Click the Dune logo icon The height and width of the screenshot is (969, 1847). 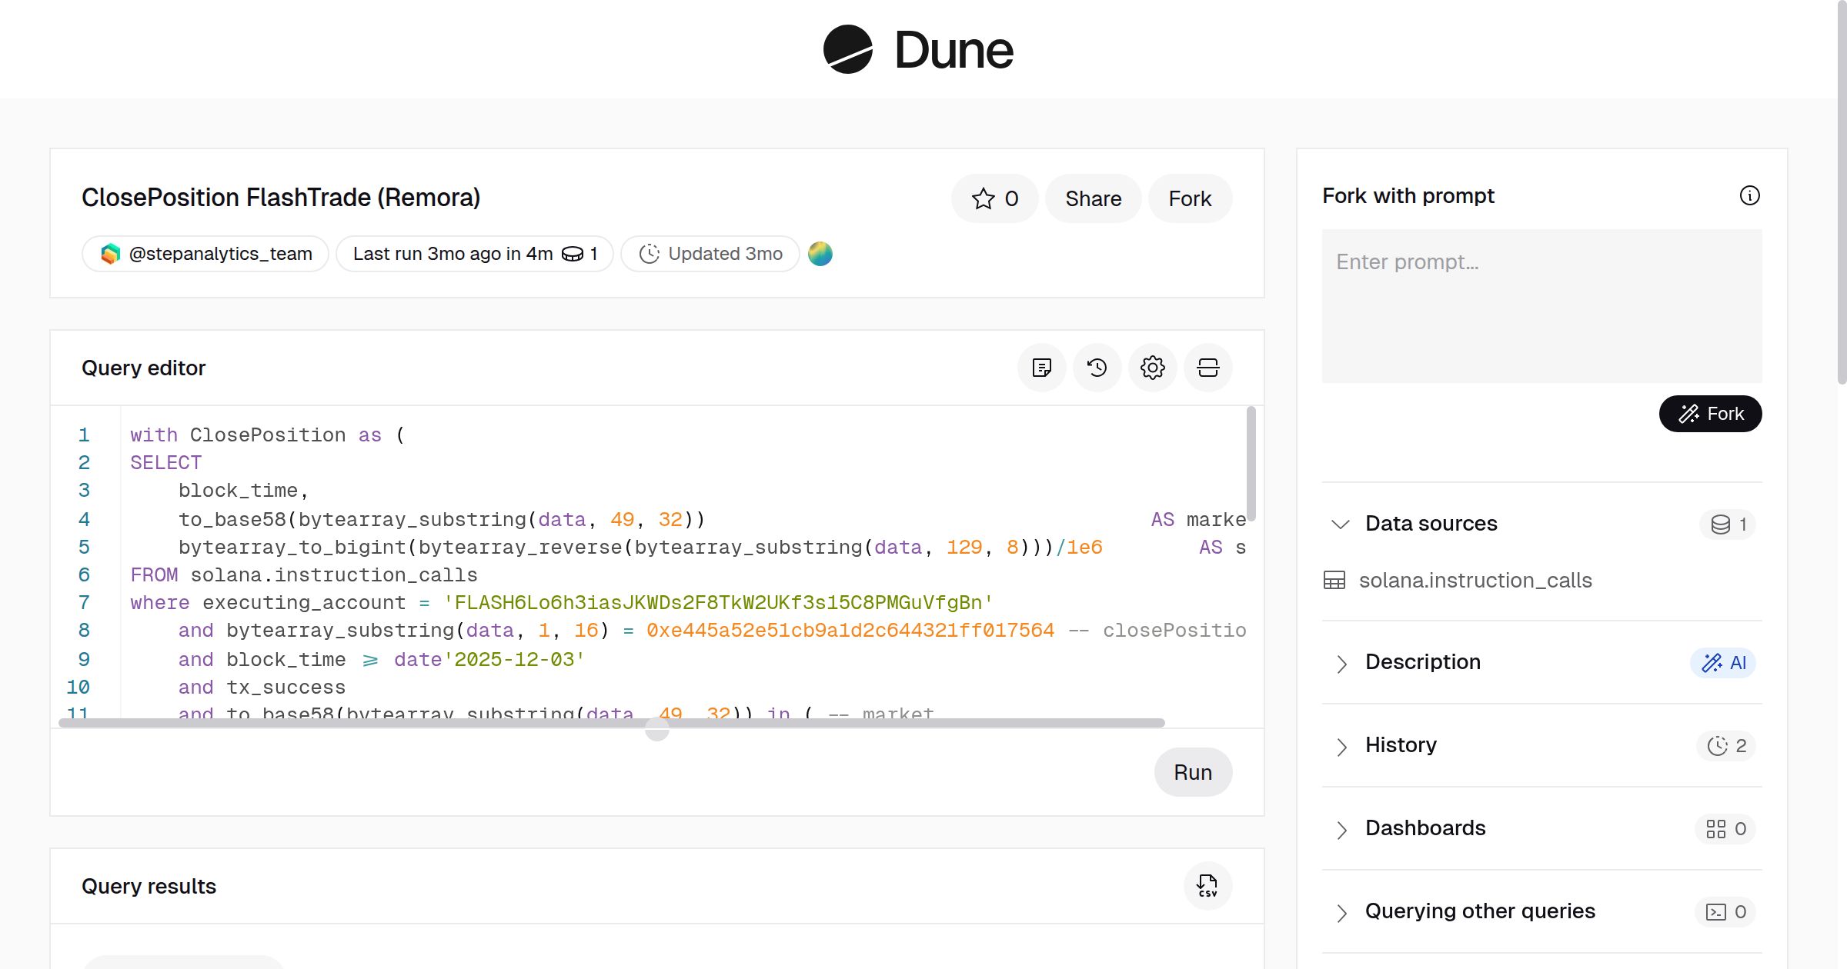coord(847,49)
